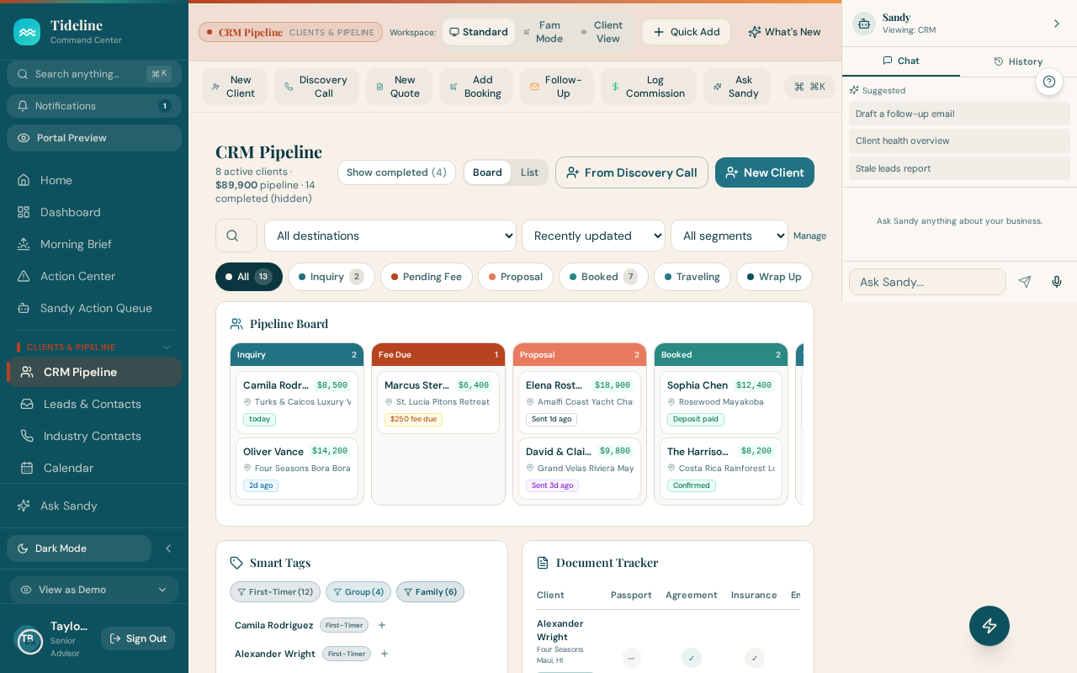The image size is (1077, 673).
Task: Add tag with plus next to Camila Rodriguez
Action: (x=382, y=625)
